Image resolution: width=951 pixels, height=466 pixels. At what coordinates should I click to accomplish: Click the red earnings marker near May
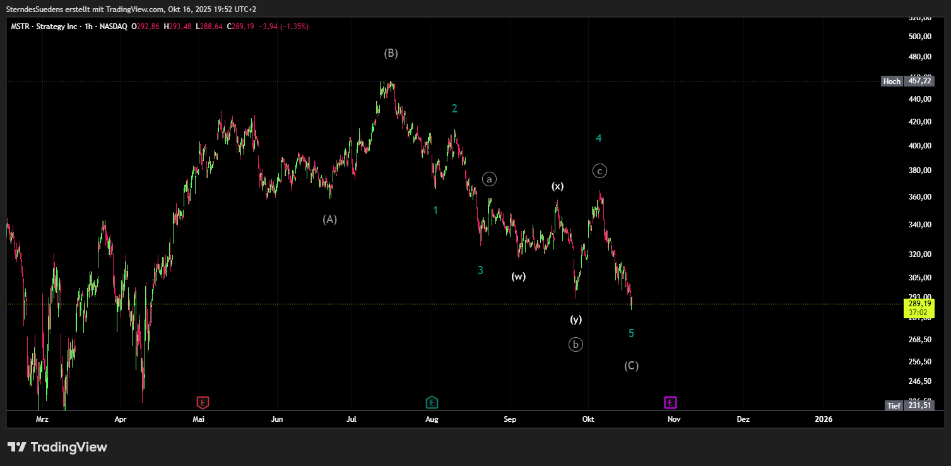click(203, 402)
